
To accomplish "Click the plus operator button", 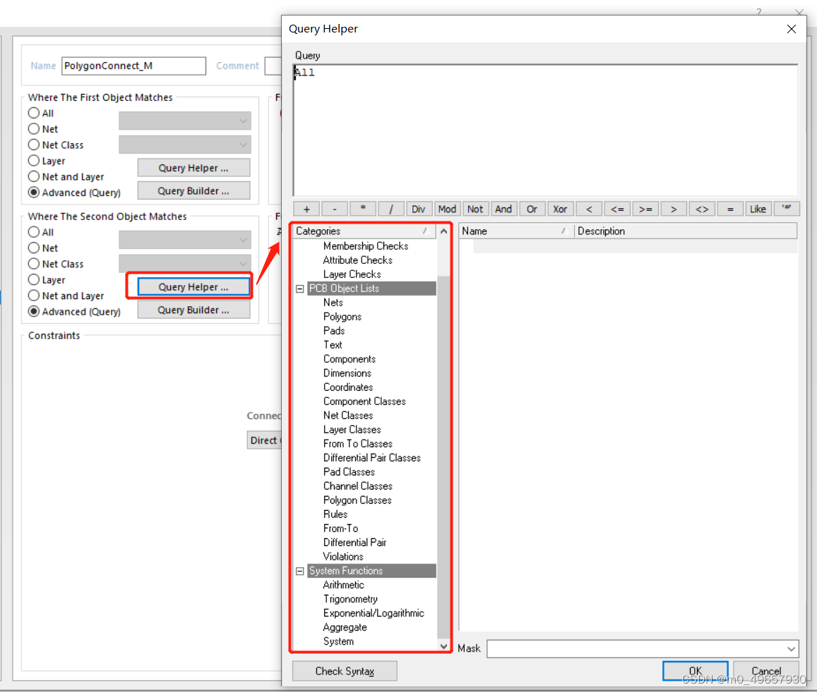I will click(306, 209).
